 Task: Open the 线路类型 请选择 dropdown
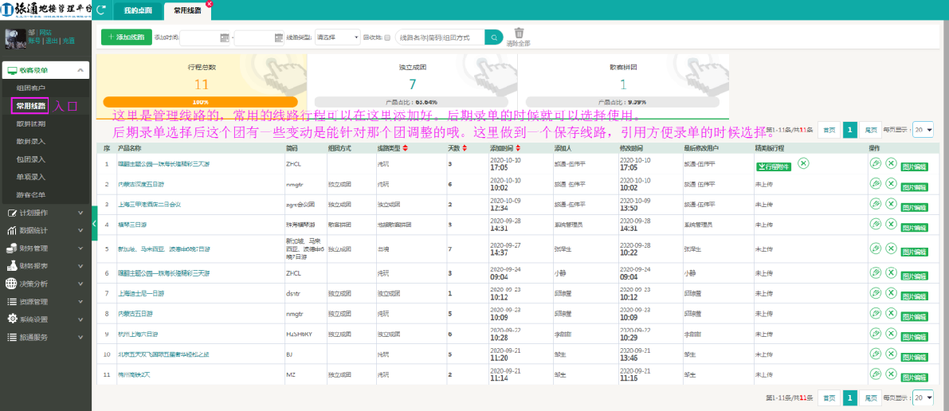338,37
